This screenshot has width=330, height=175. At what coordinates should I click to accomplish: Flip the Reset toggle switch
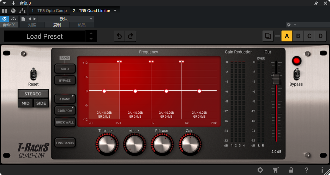coord(34,74)
